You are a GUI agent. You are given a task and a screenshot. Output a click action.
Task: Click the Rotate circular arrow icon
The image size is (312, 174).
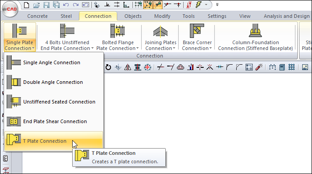[108, 67]
